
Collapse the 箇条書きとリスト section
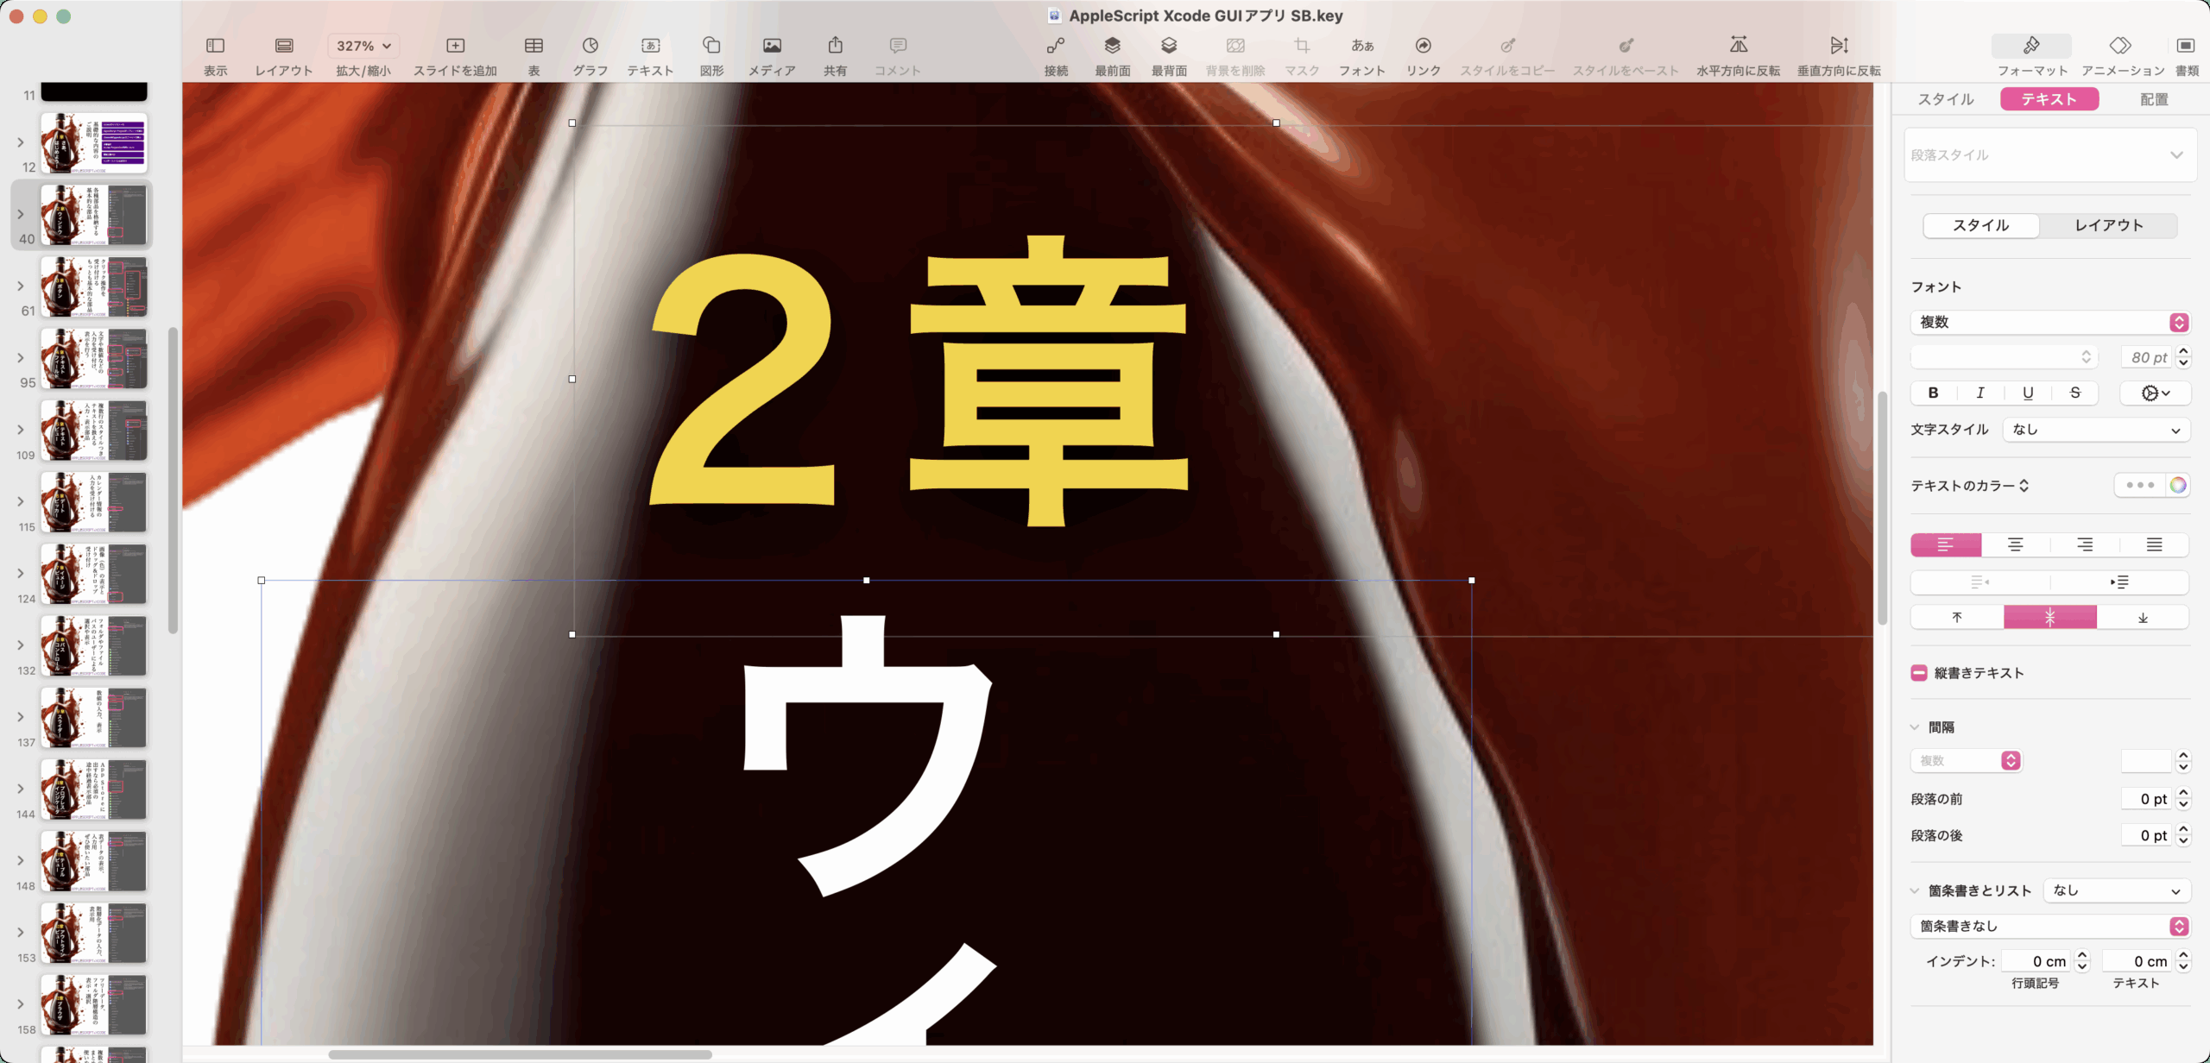(1915, 890)
